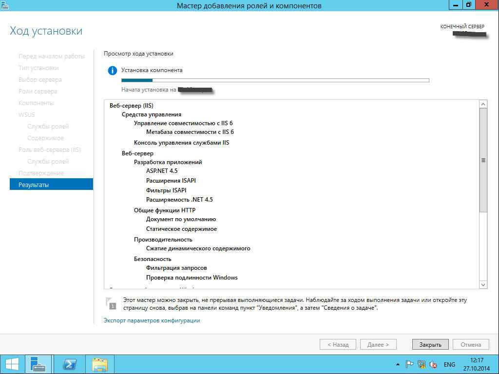Screen dimensions: 499x374
Task: Select Веб-сервер (IIS) entry
Action: [132, 106]
